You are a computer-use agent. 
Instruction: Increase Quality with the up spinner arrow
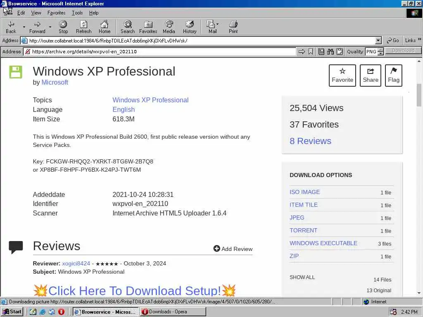pos(380,50)
